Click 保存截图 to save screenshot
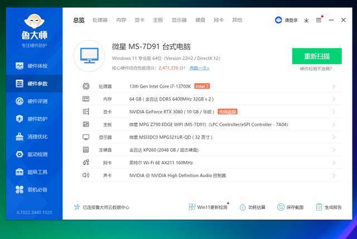Viewport: 357px width, 239px height. click(x=290, y=207)
